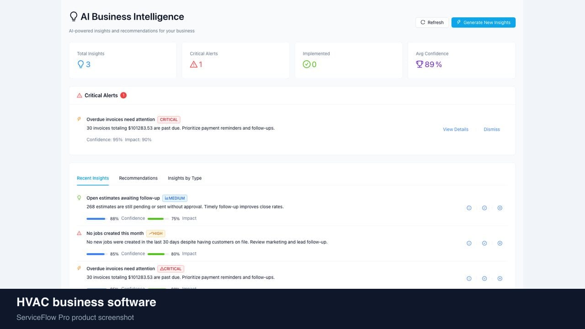Click Open estimates awaiting follow-up title
585x329 pixels.
click(x=123, y=198)
